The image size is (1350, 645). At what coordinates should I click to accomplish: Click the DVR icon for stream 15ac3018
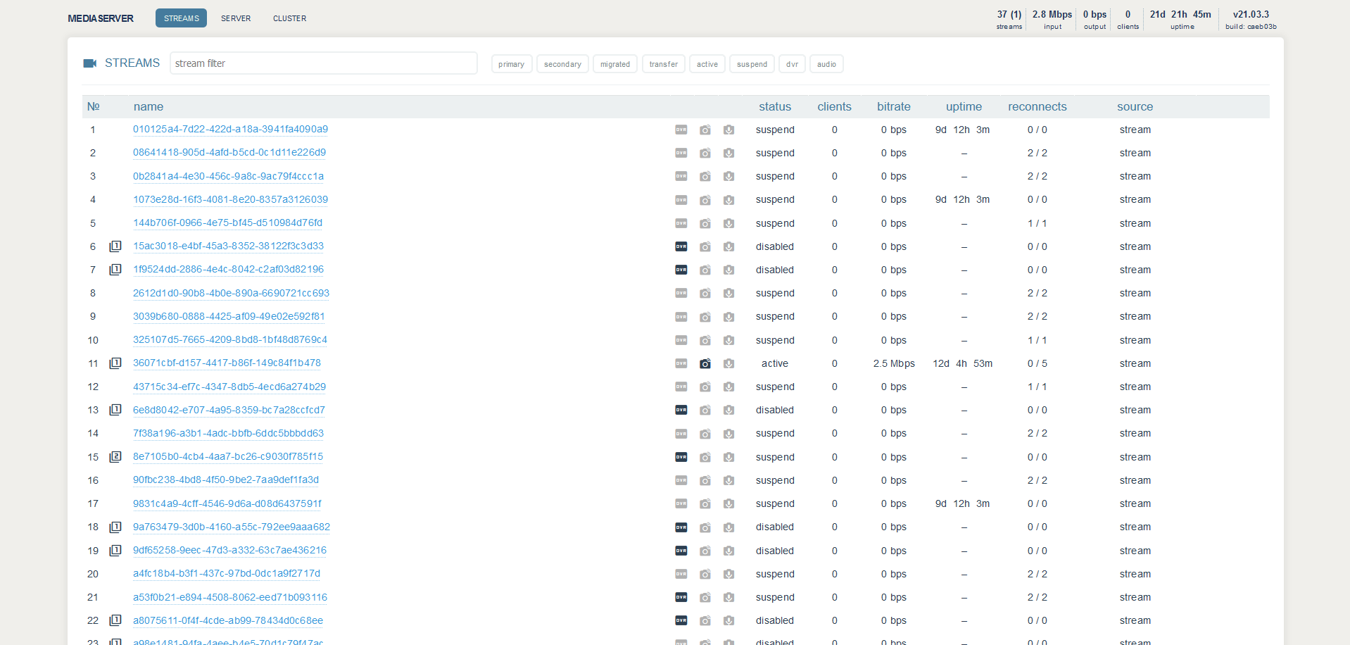(681, 246)
